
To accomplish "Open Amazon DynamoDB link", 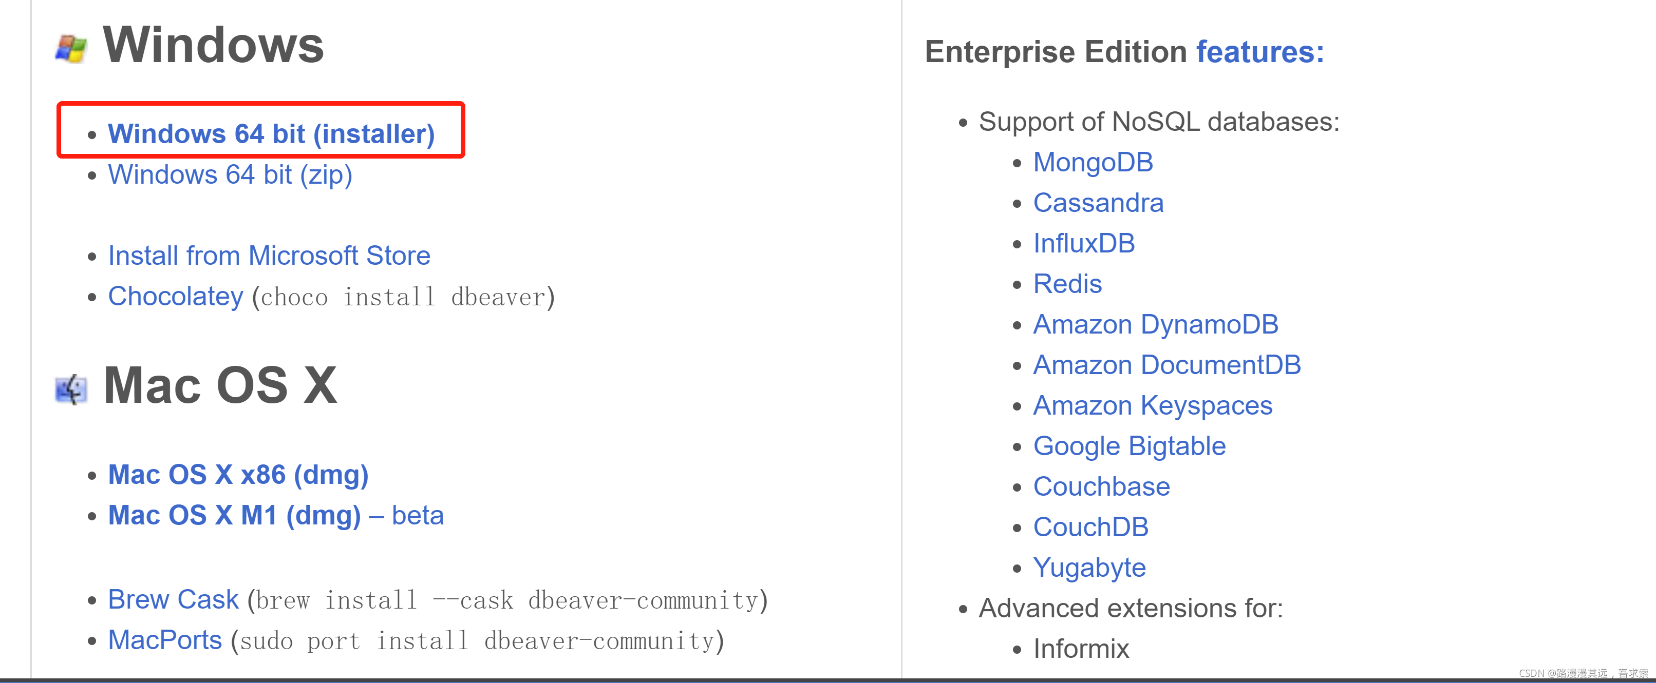I will click(1155, 324).
